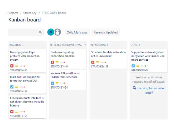
Task: Click the dots indicator on STRATOKEY-52 card
Action: coord(22,87)
